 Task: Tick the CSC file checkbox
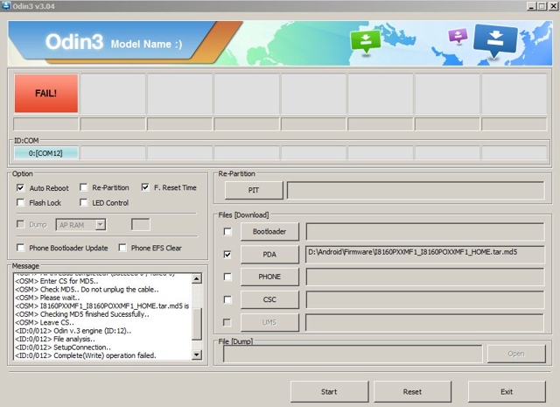(x=227, y=299)
